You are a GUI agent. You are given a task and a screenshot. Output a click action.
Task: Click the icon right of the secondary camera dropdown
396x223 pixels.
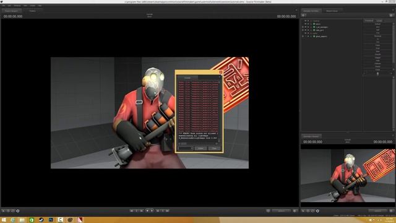(x=392, y=211)
